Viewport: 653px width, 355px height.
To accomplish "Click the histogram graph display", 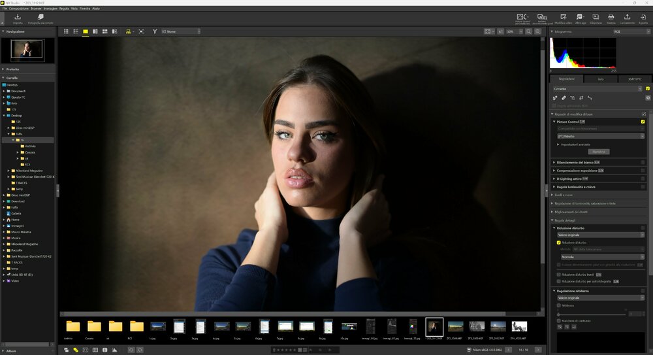I will point(583,52).
